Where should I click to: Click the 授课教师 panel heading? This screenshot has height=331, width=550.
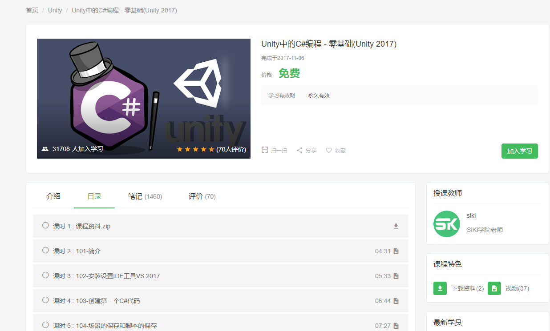click(448, 193)
